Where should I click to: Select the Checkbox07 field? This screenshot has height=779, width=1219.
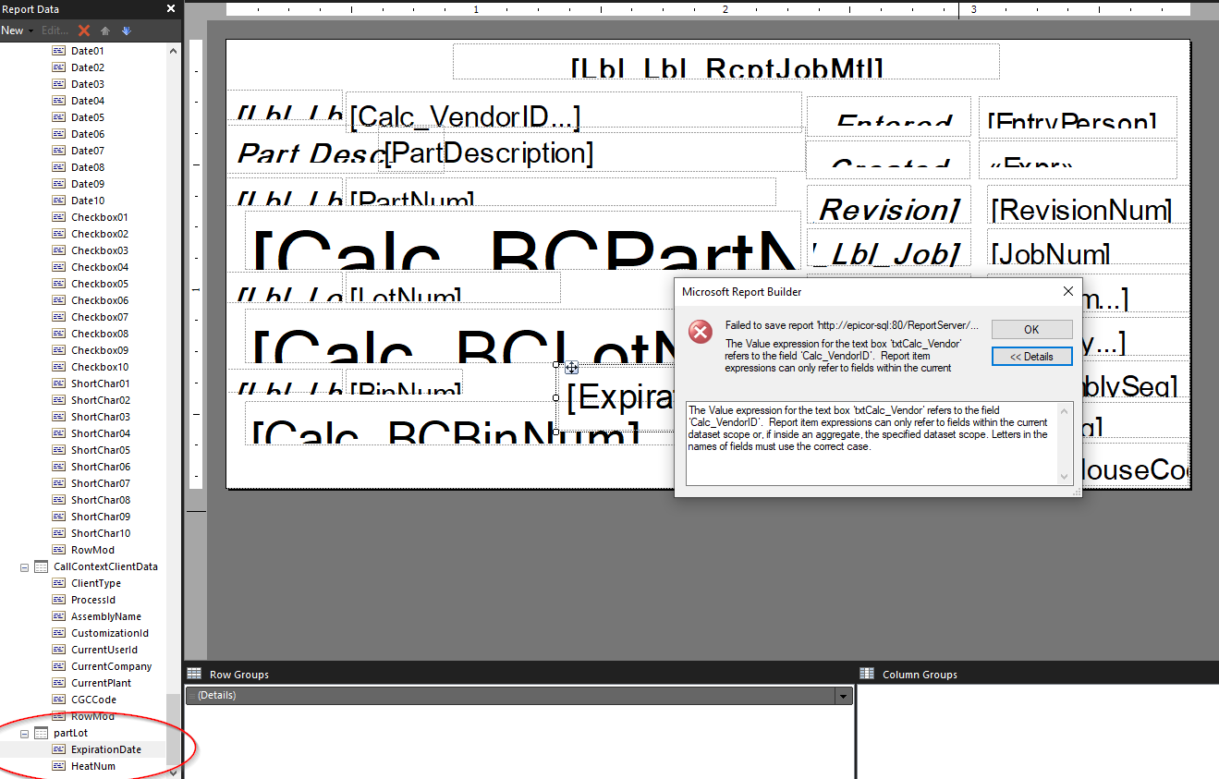100,317
